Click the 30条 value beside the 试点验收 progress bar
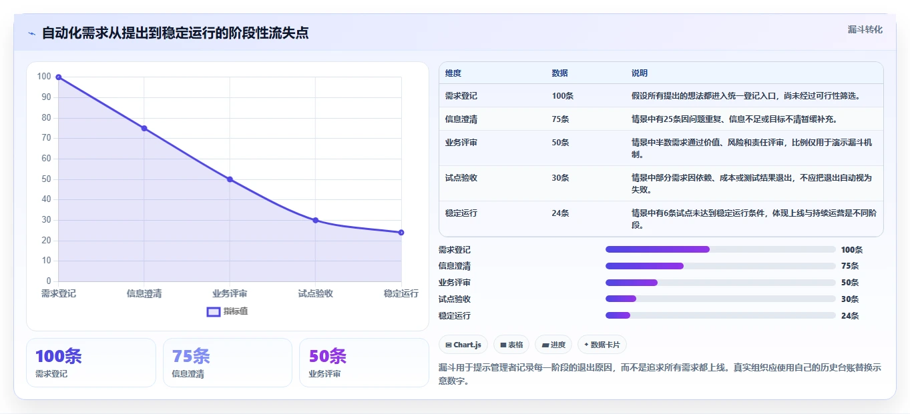 pyautogui.click(x=850, y=299)
